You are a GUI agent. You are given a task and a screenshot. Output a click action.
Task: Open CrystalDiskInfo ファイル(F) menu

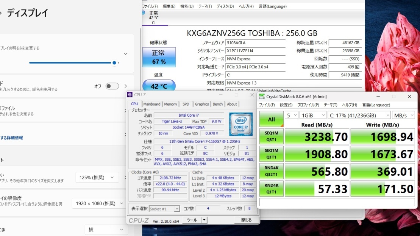click(150, 6)
